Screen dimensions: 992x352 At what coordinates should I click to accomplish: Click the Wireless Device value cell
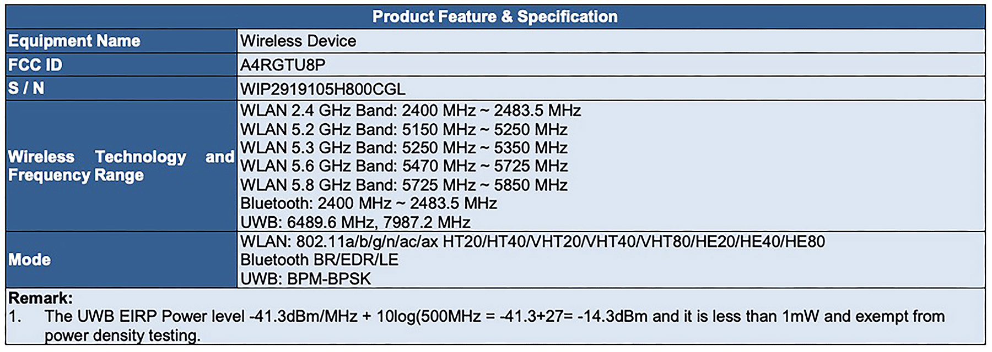(298, 41)
